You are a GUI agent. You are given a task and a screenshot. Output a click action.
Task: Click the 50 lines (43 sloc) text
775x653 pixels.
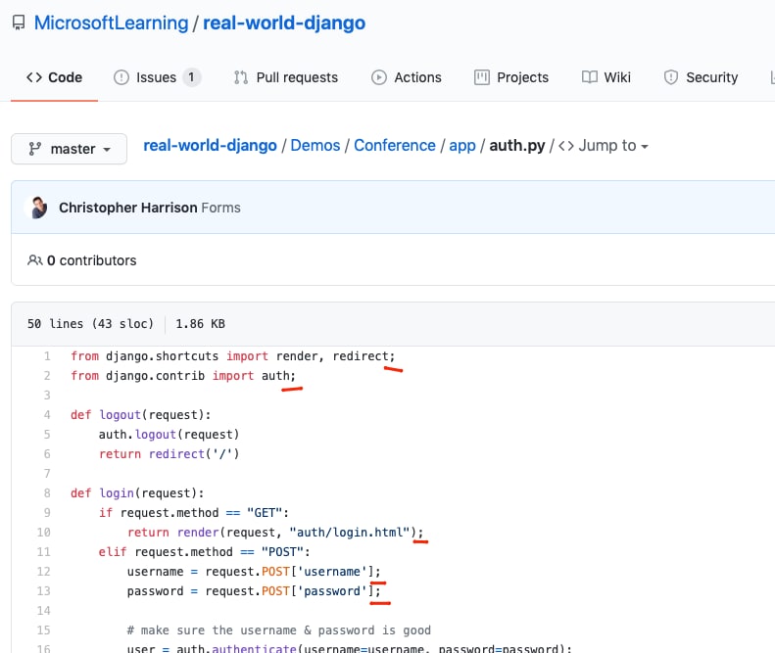pos(90,323)
